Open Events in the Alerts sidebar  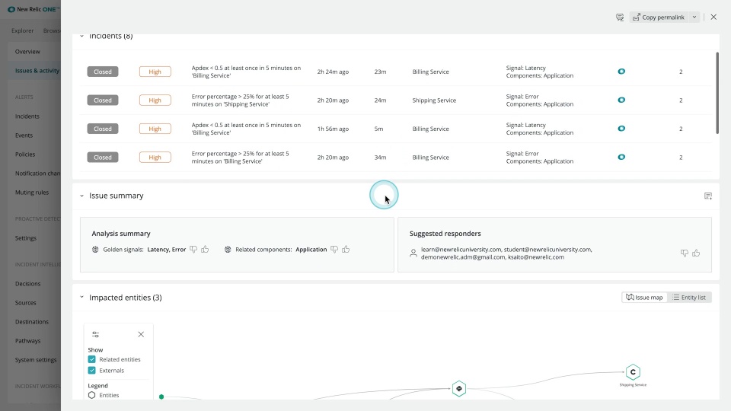click(24, 135)
